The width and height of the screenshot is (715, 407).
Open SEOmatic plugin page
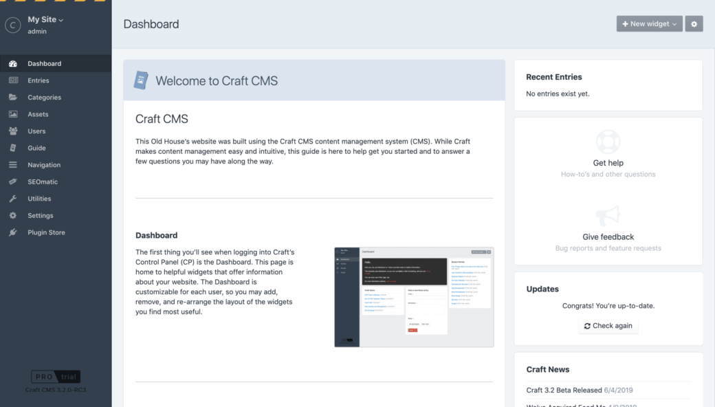[56, 181]
